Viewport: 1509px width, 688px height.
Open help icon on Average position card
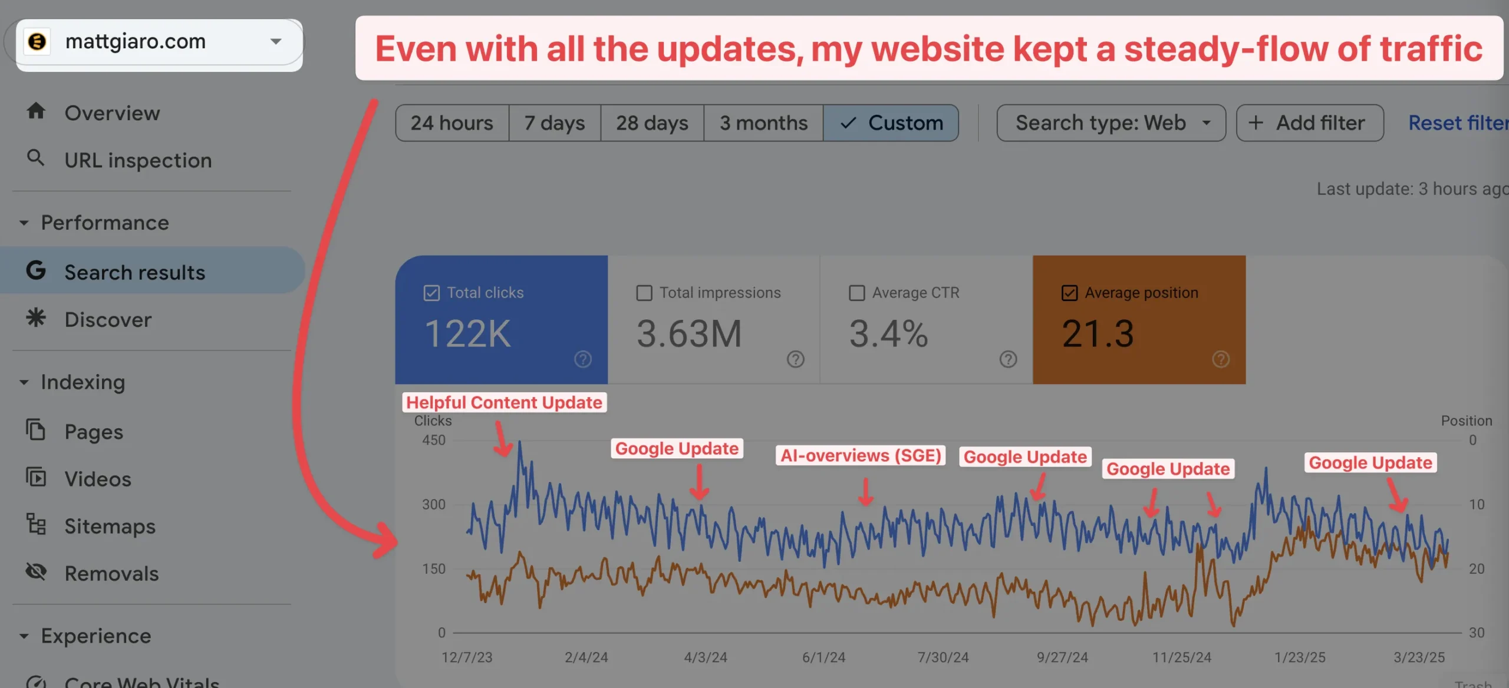point(1221,359)
